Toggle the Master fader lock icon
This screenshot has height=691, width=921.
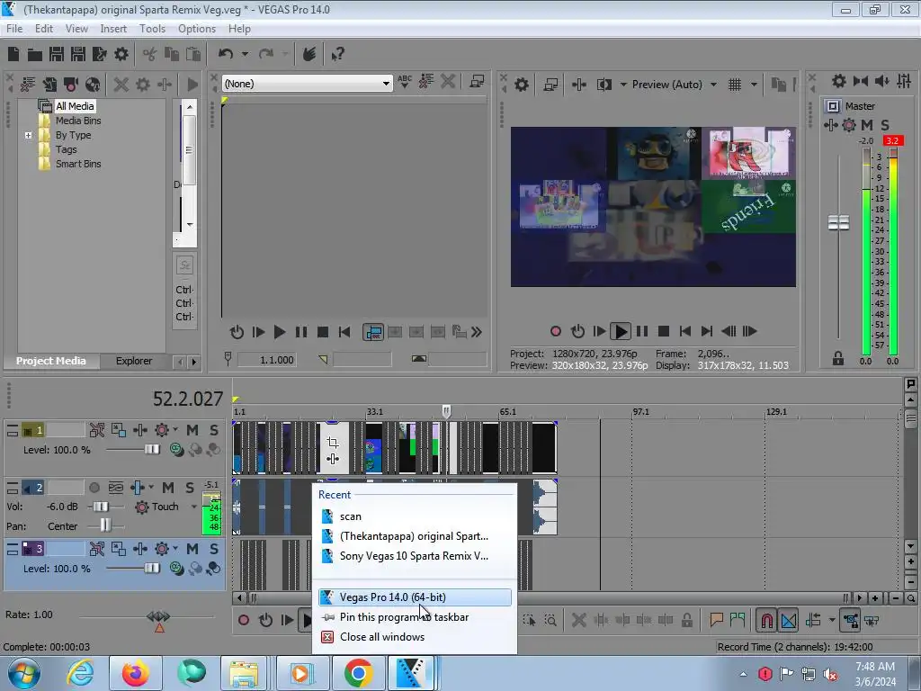838,358
